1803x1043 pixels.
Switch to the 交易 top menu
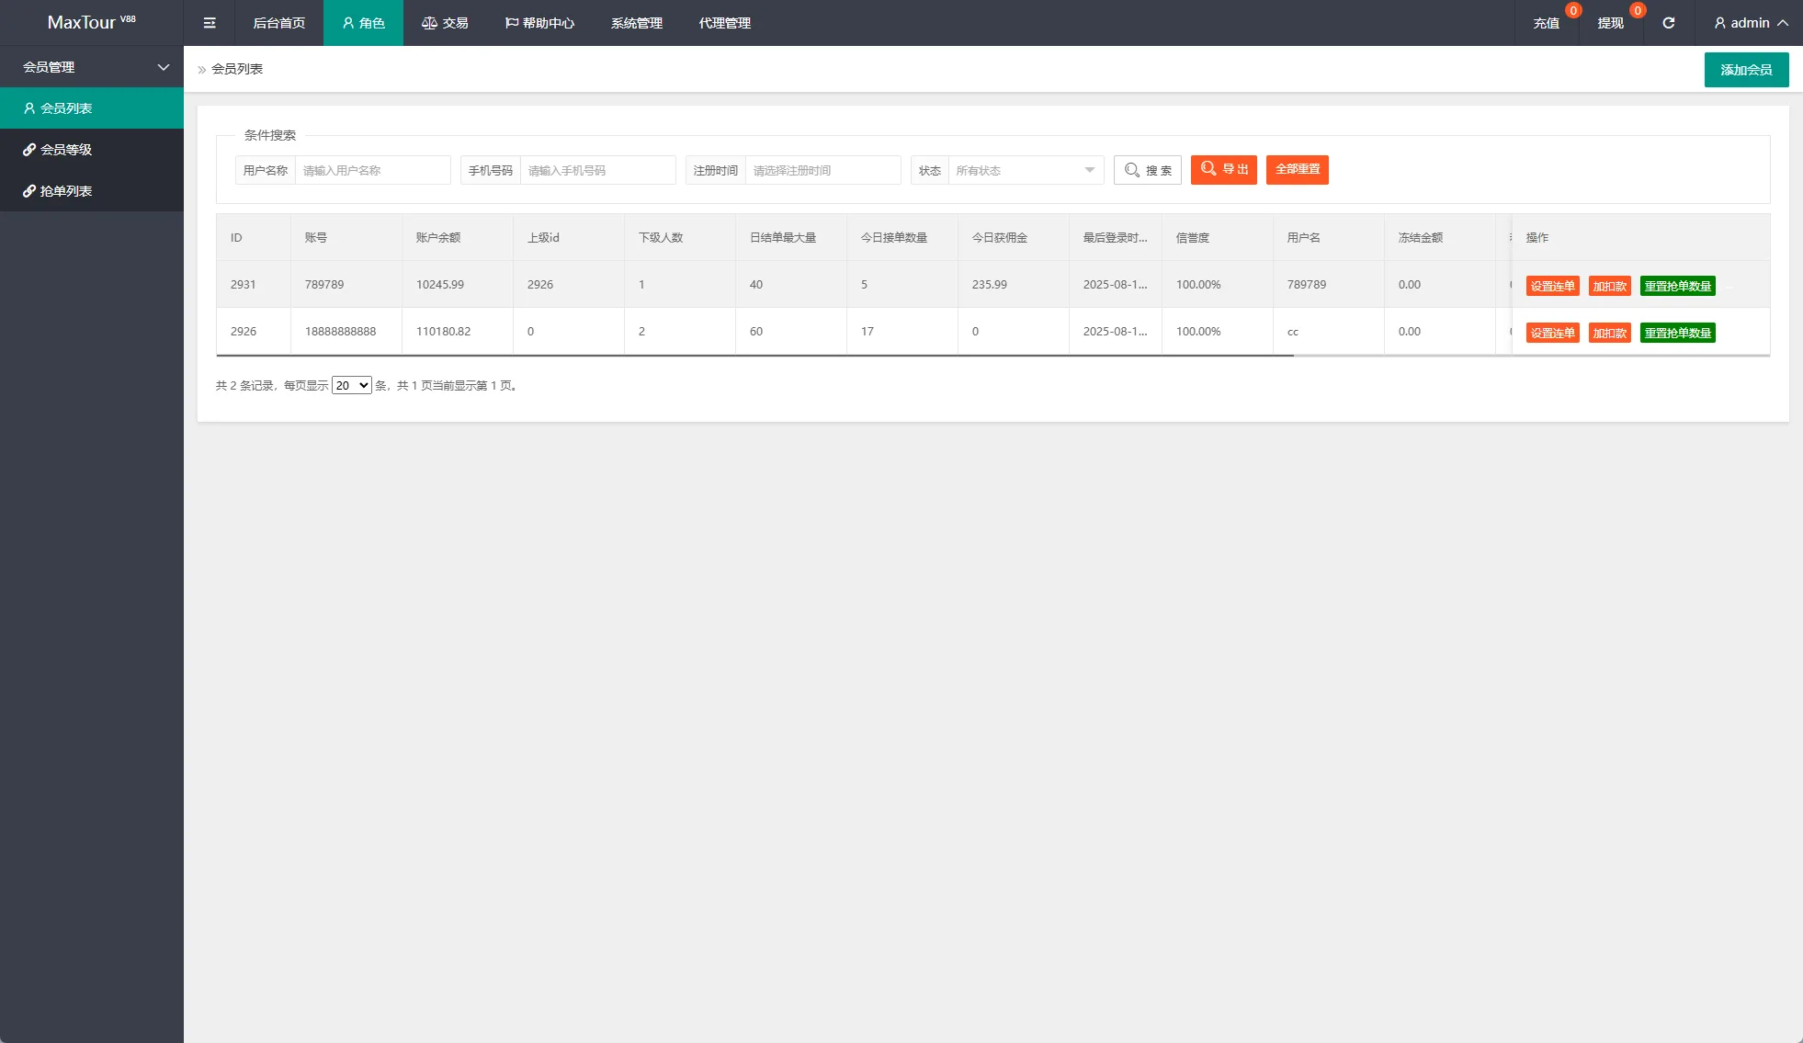[445, 23]
